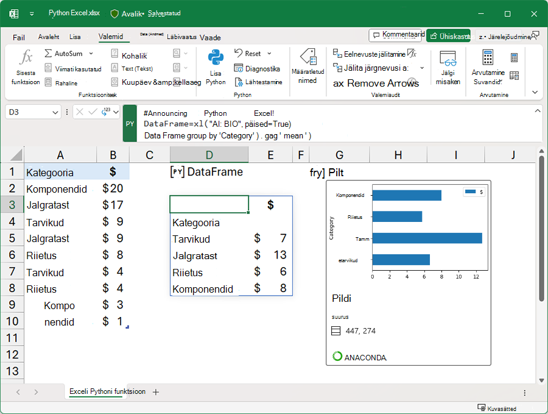This screenshot has width=548, height=414.
Task: Click the Select All corner triangle
Action: click(15, 155)
